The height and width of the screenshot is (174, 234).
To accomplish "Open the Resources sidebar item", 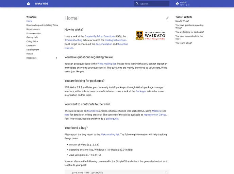I will [x=31, y=58].
